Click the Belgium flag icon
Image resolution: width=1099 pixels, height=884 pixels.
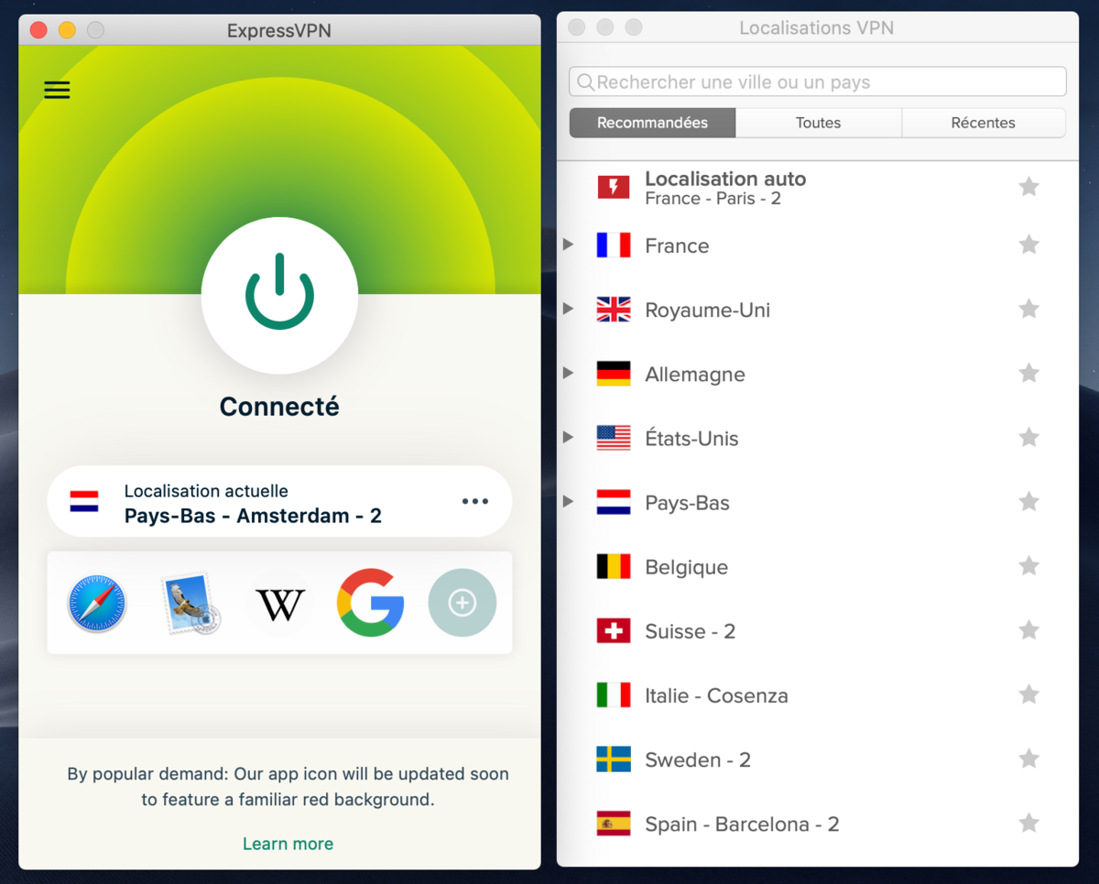click(614, 567)
